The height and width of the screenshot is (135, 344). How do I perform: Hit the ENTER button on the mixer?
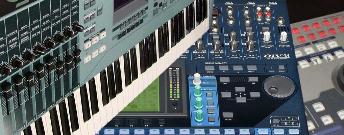tap(228, 115)
